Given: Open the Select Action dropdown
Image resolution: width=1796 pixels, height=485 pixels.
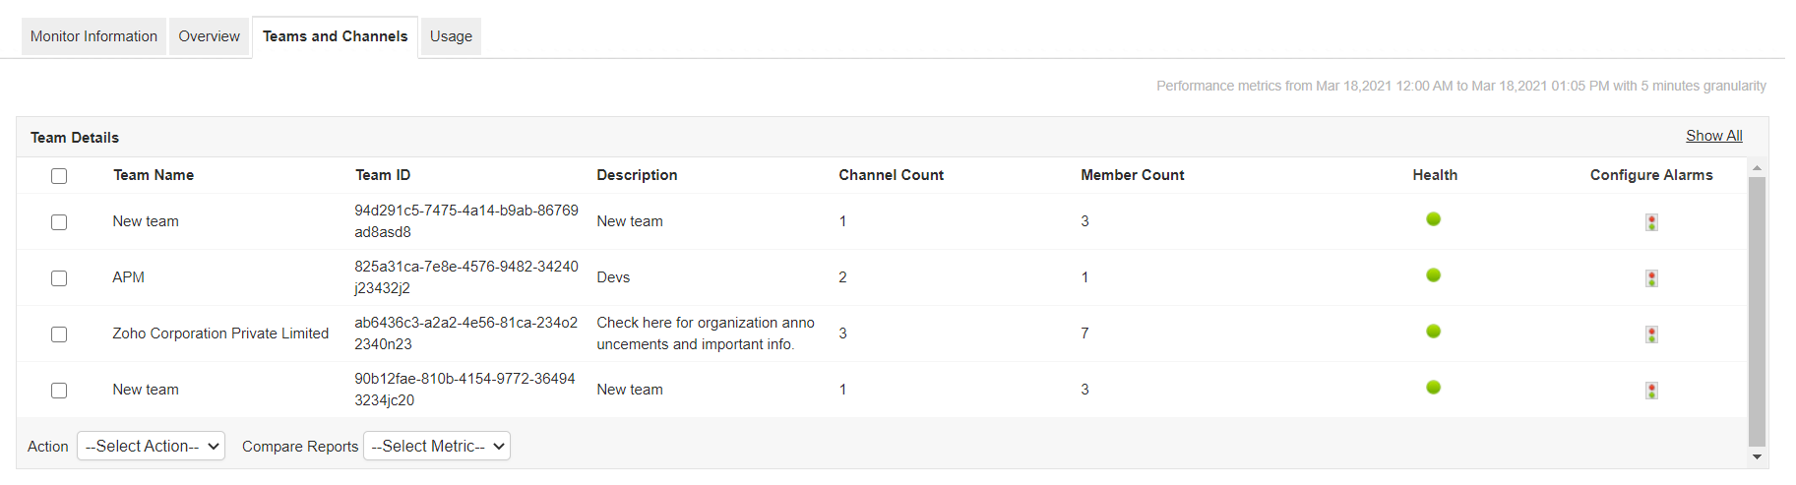Looking at the screenshot, I should click(151, 446).
